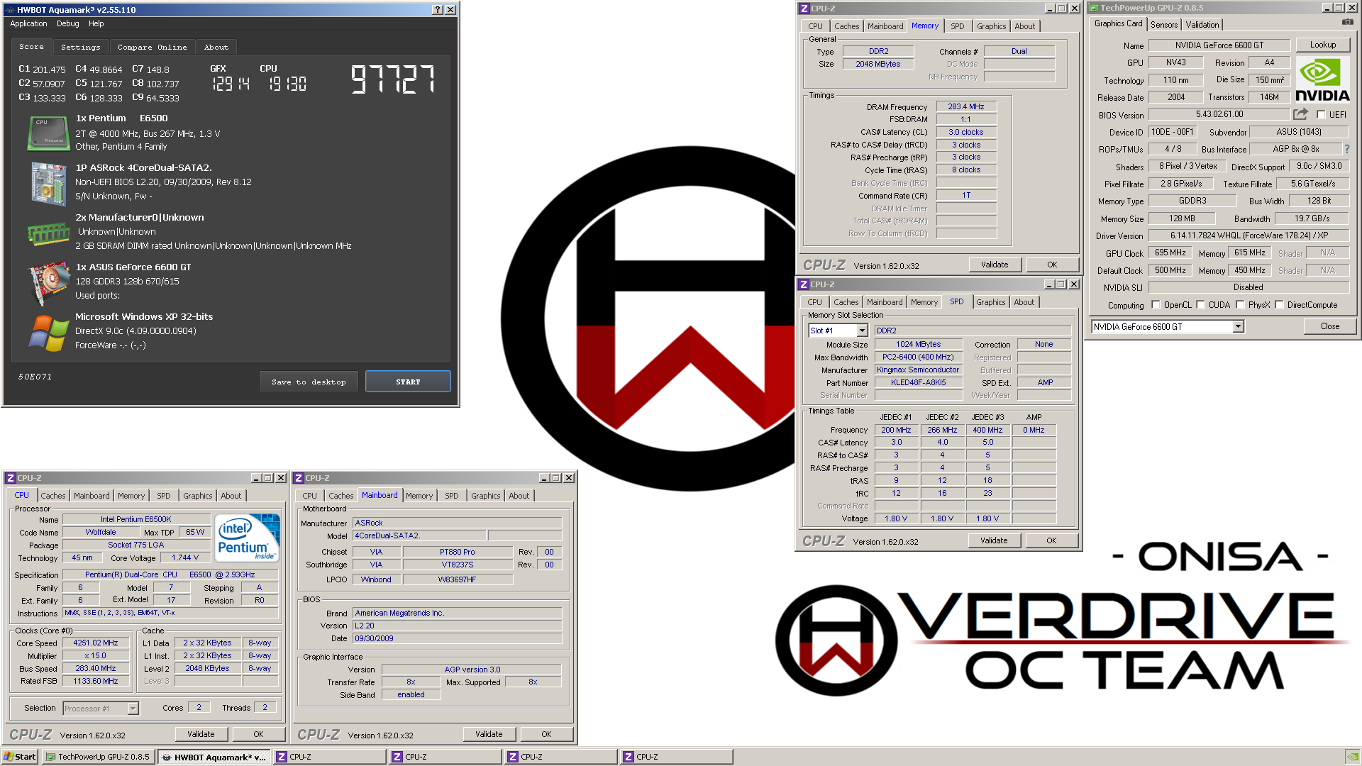Click the Intel Pentium inside logo
The image size is (1362, 766).
pos(246,538)
